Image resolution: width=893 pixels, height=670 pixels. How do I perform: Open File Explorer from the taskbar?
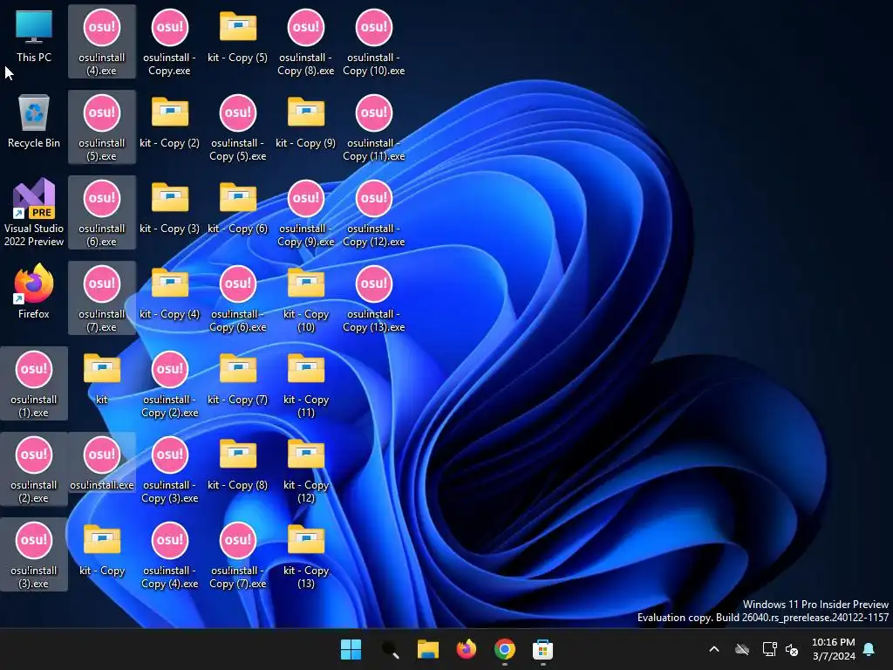coord(427,649)
